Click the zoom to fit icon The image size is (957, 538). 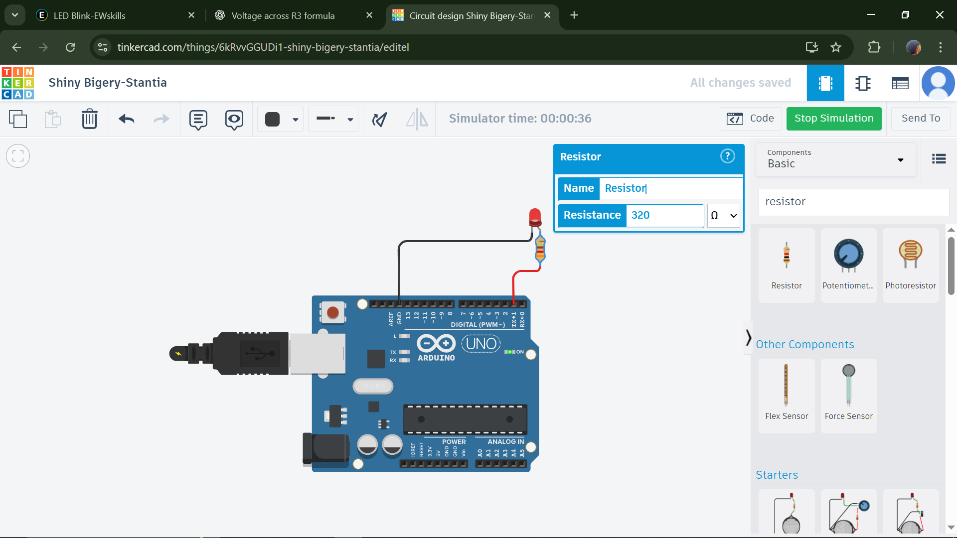point(18,156)
